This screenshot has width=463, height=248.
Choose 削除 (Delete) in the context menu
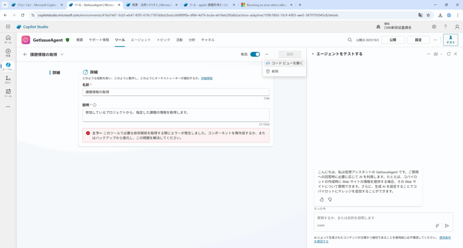275,71
